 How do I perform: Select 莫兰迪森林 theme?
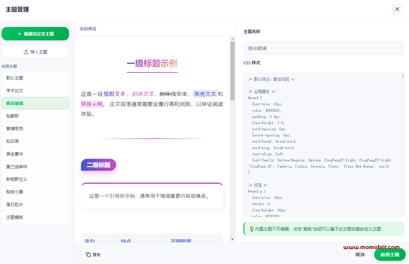tap(35, 167)
